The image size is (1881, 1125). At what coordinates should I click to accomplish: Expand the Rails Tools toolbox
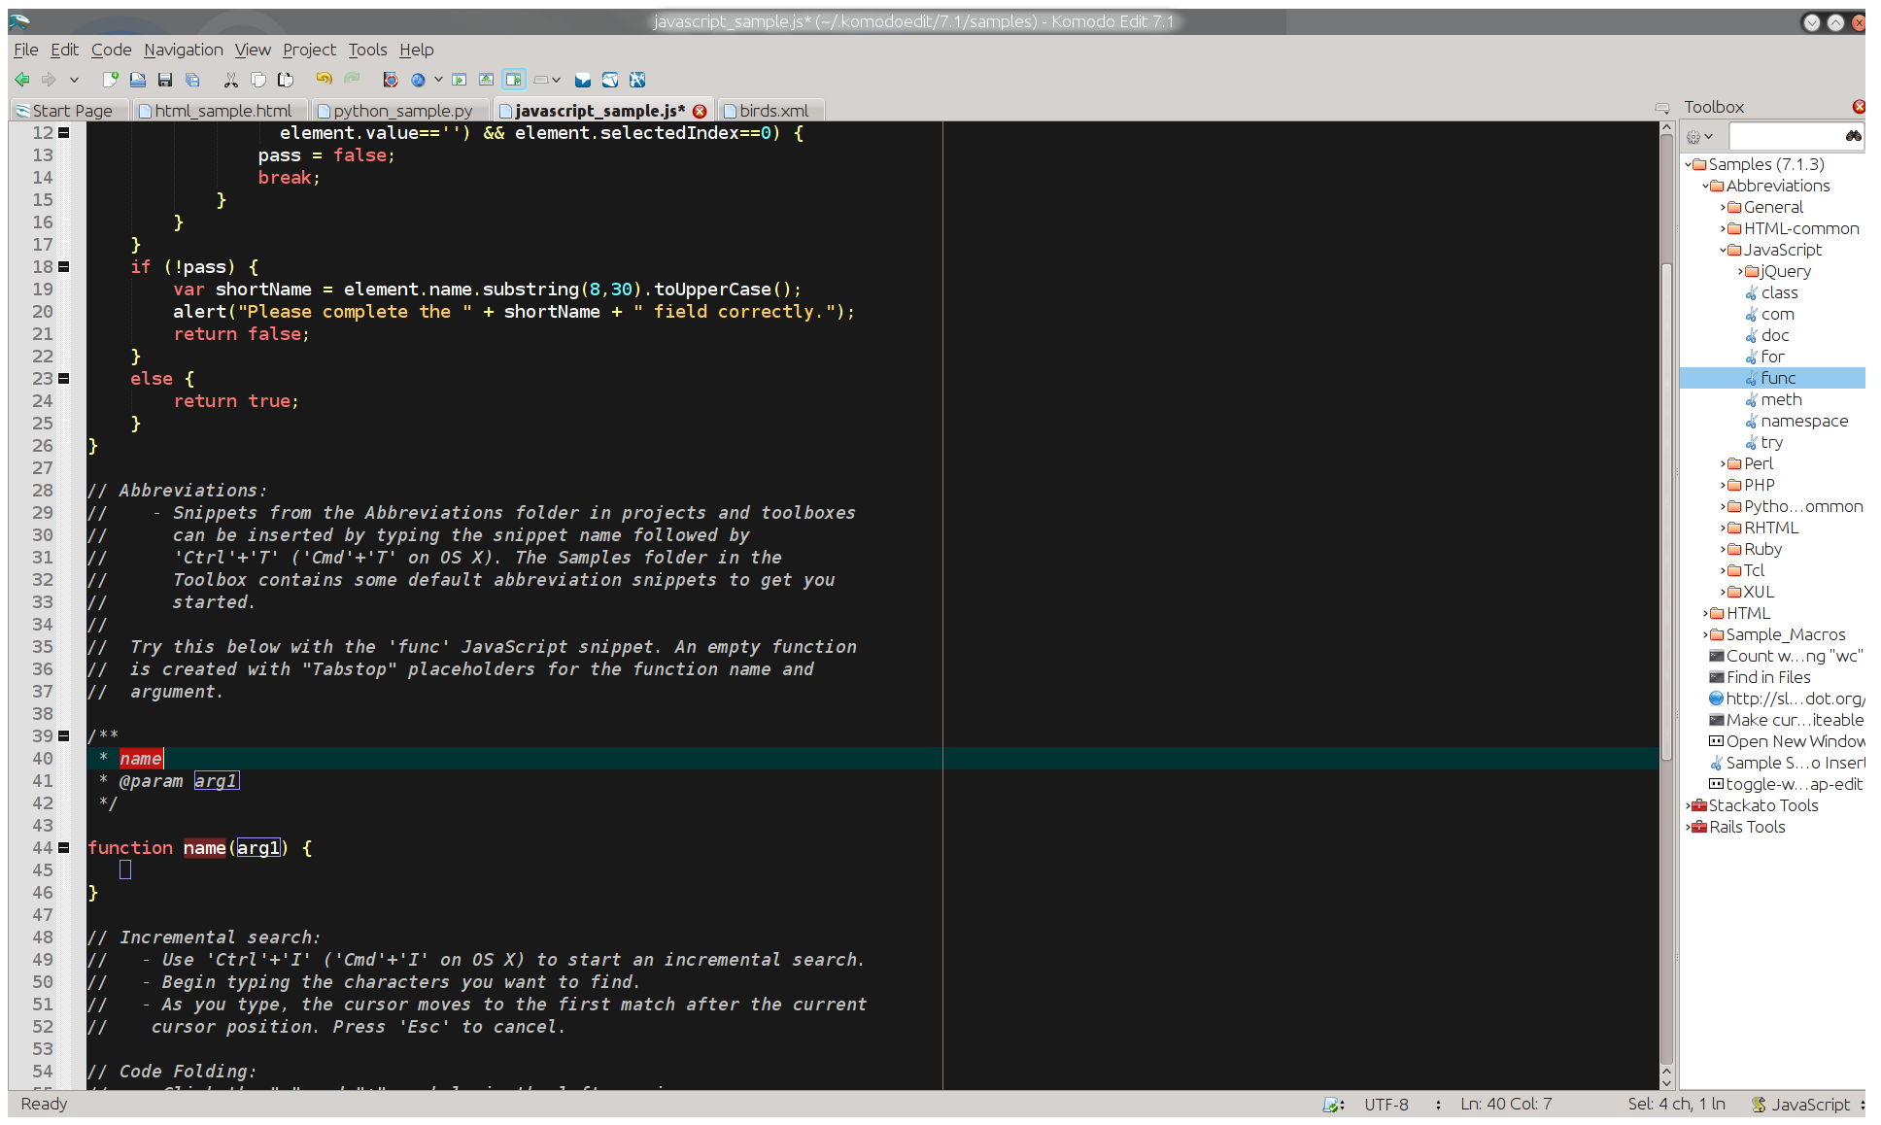pyautogui.click(x=1689, y=827)
